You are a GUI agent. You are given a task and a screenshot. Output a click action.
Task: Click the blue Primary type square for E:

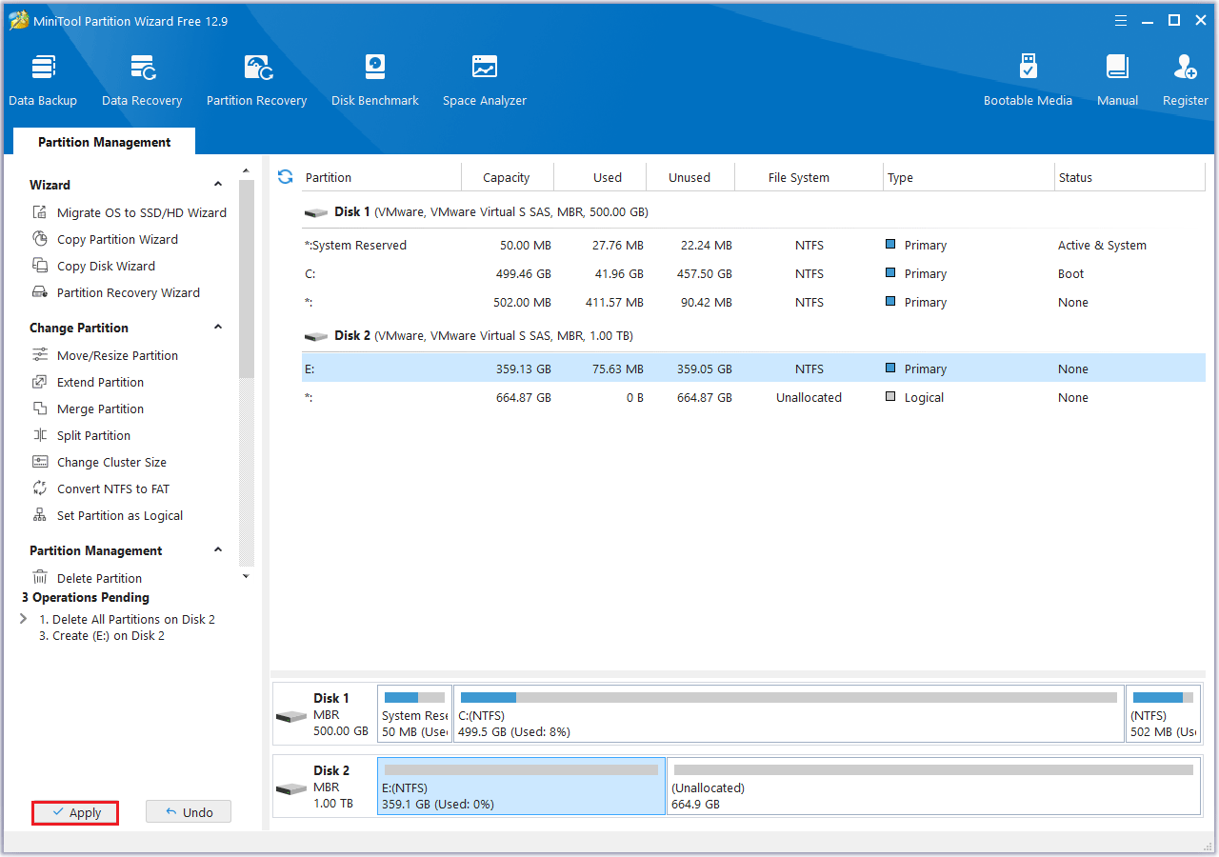[890, 369]
